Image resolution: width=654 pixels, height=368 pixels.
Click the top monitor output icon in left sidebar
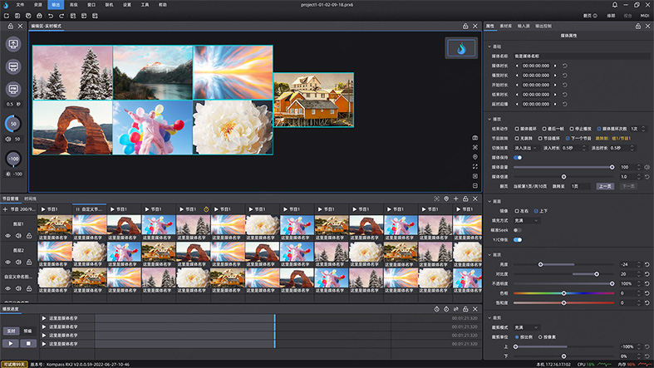click(x=13, y=45)
